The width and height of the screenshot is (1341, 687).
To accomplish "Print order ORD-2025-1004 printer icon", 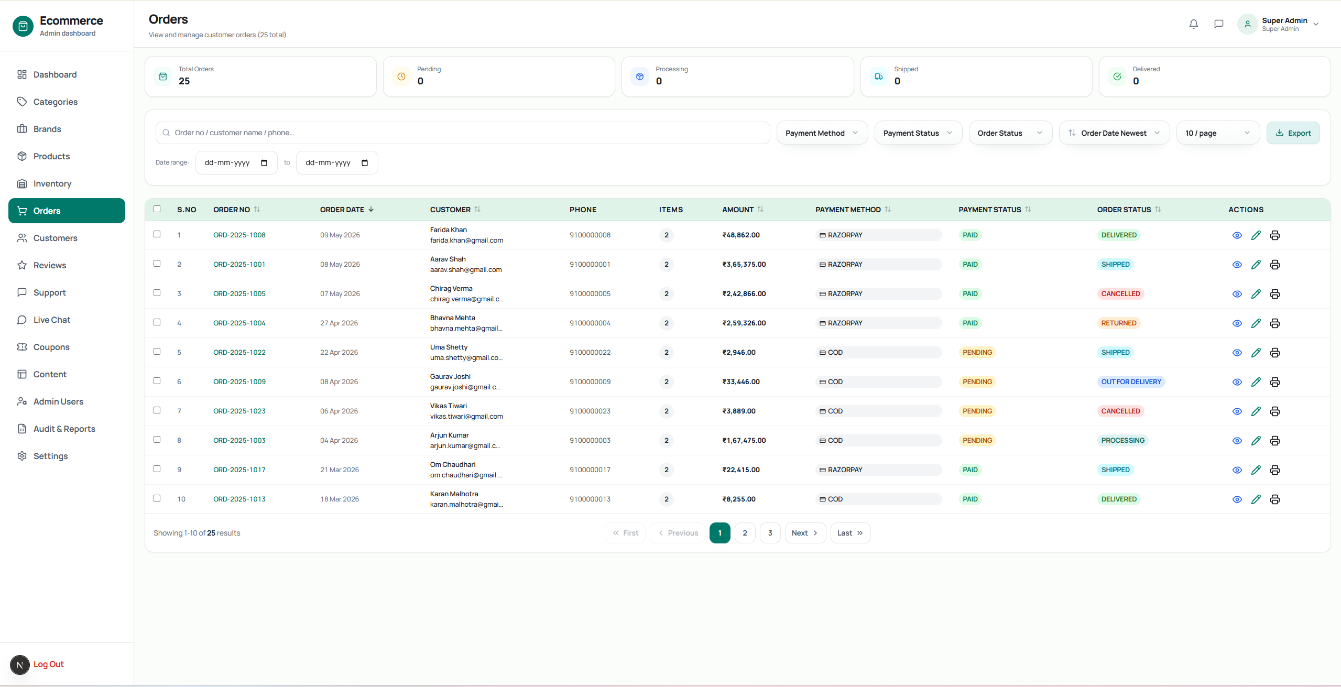I will (1274, 323).
